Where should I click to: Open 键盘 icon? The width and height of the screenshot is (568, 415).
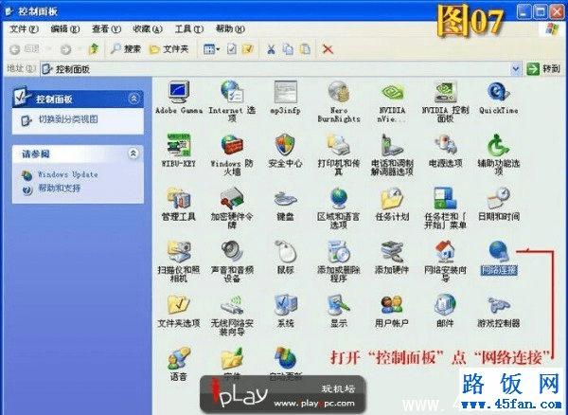coord(286,199)
